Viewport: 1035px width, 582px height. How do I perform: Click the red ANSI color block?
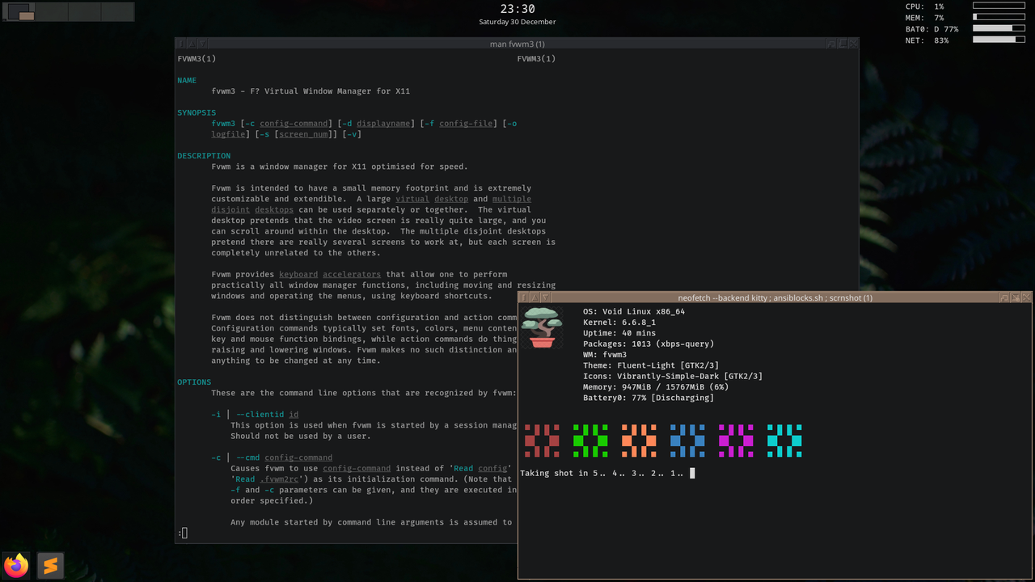click(x=542, y=441)
